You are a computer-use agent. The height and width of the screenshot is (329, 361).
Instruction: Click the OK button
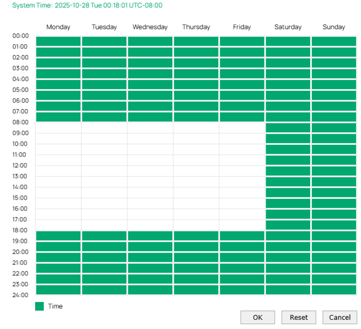click(258, 317)
